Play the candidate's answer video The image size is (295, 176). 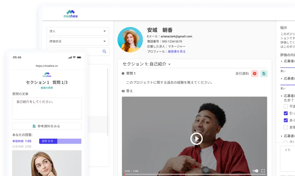coord(196,138)
